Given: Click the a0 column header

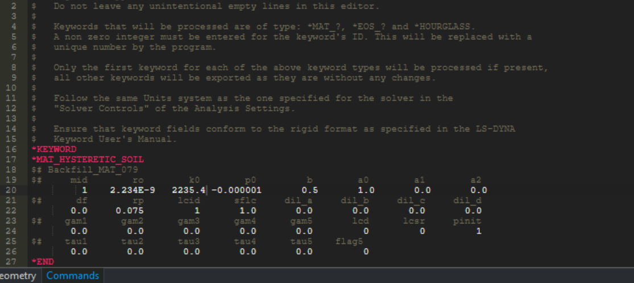Looking at the screenshot, I should 363,180.
